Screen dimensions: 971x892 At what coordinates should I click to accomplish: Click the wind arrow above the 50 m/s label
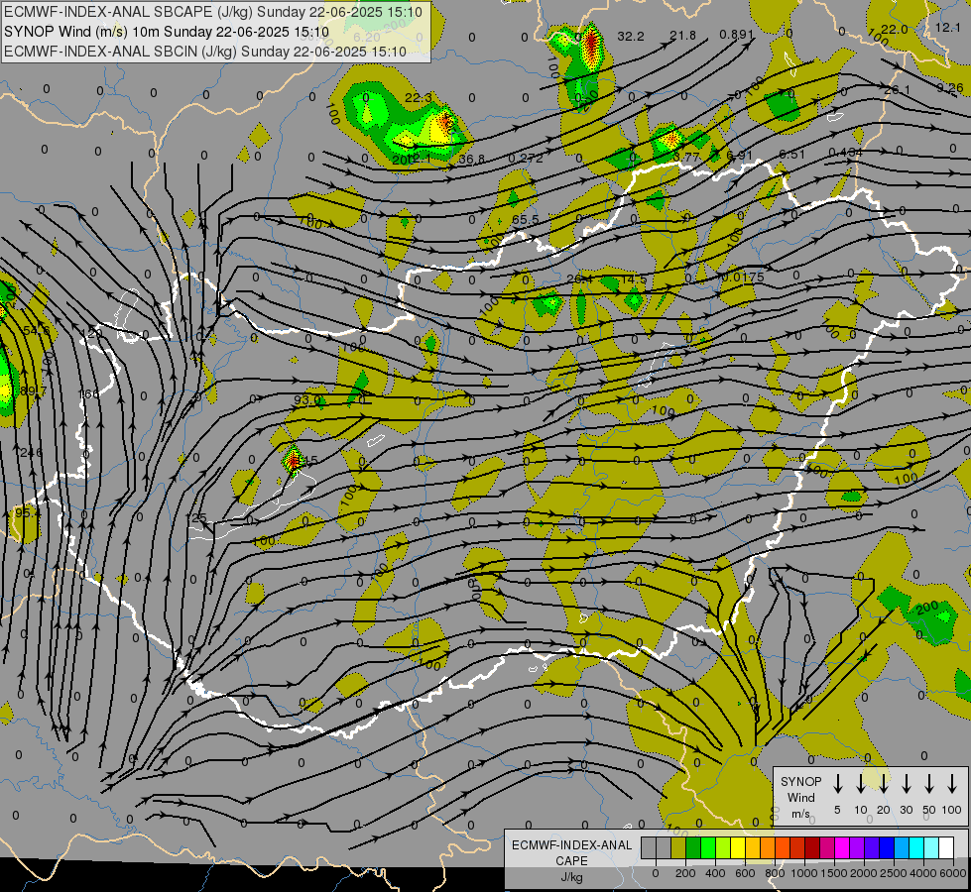(x=929, y=783)
